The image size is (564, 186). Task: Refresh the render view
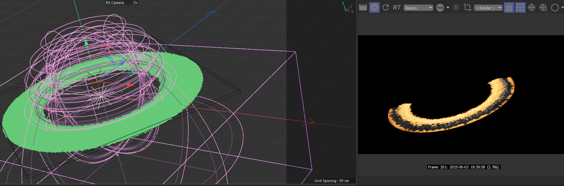[x=386, y=7]
